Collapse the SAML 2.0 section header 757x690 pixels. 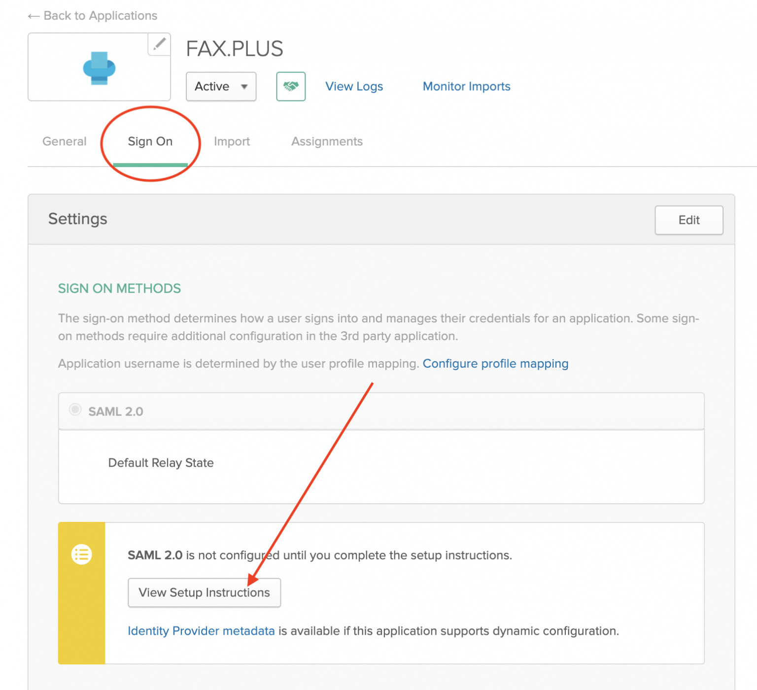point(116,411)
